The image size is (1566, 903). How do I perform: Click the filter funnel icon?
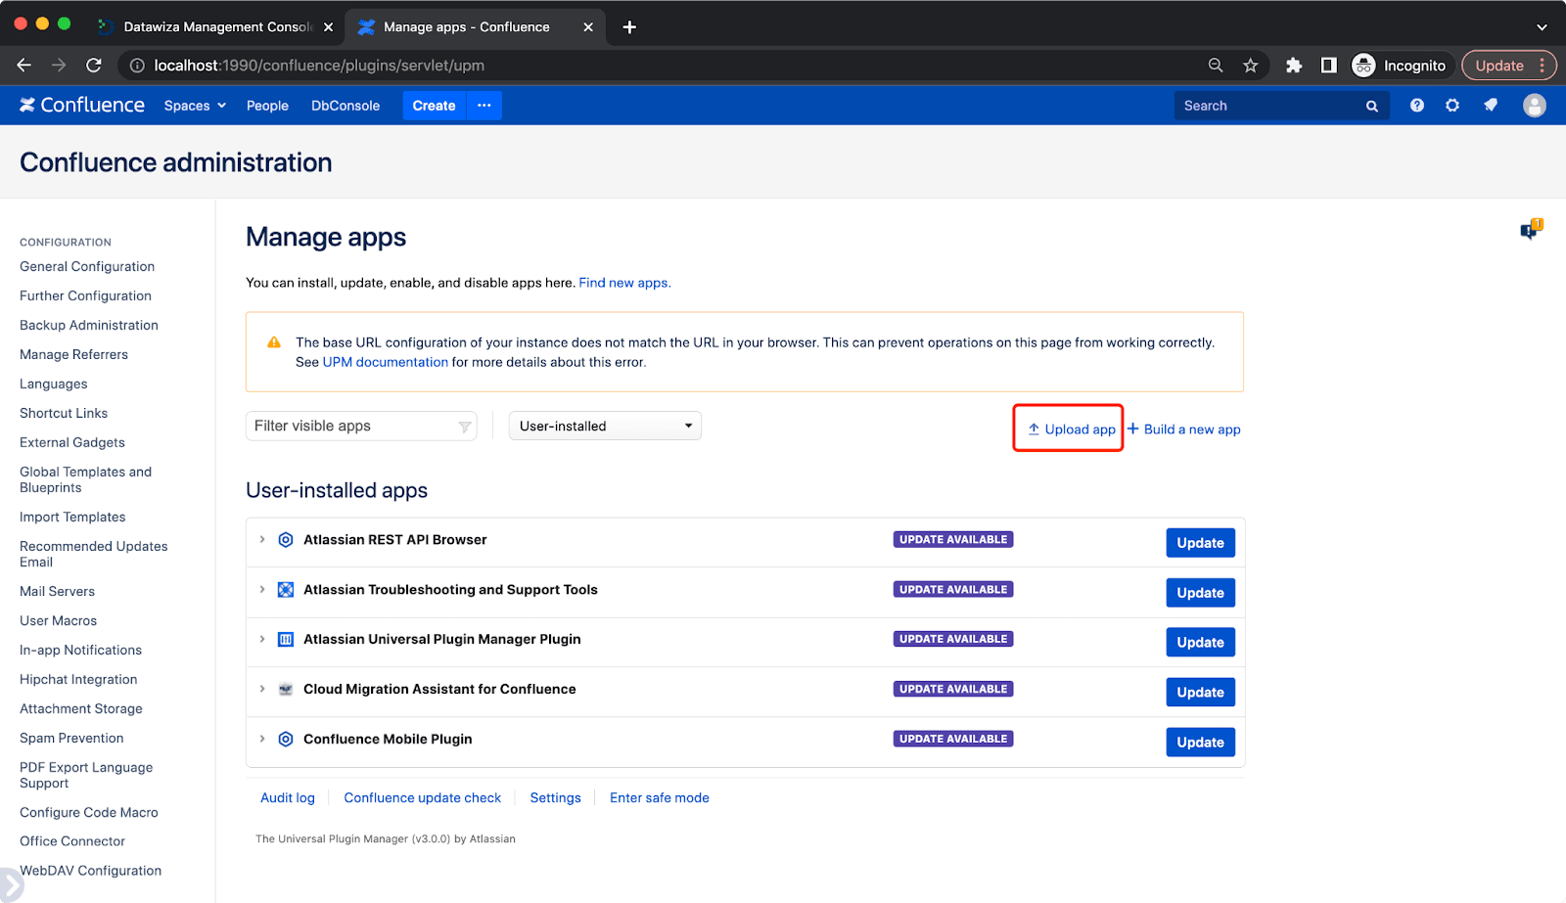[x=465, y=427]
